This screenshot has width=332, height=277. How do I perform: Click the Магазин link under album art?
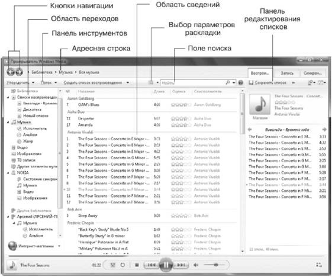pyautogui.click(x=260, y=118)
